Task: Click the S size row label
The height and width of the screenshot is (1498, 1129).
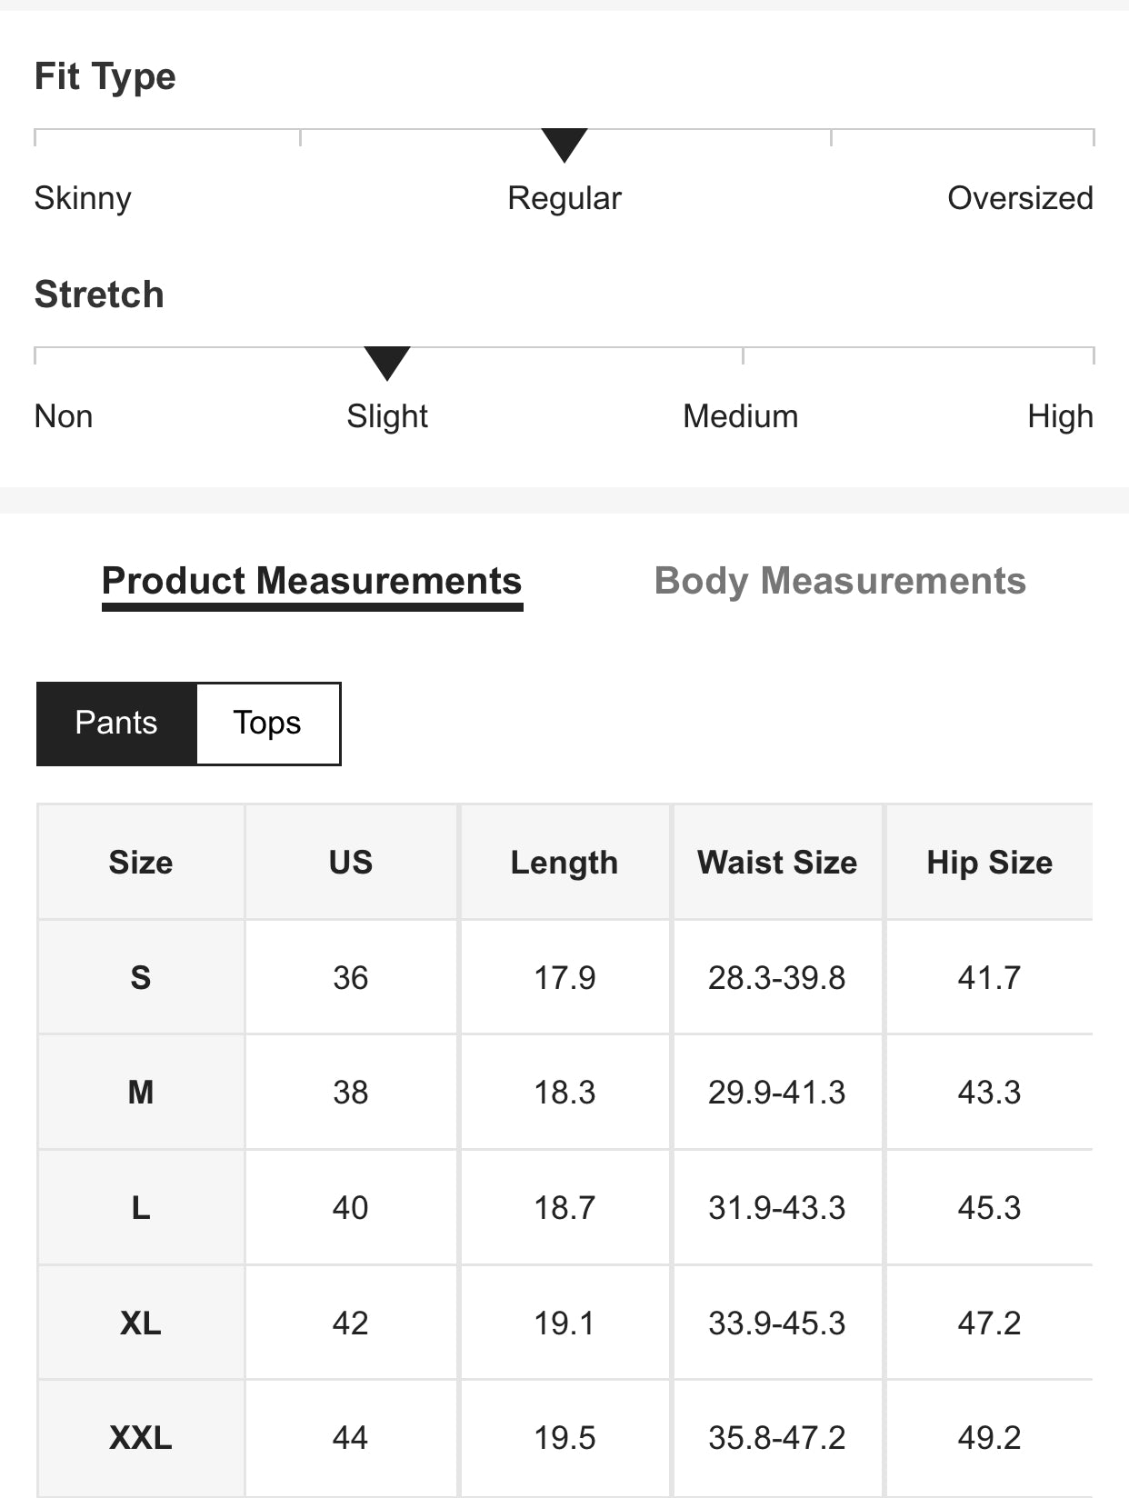Action: [x=141, y=978]
